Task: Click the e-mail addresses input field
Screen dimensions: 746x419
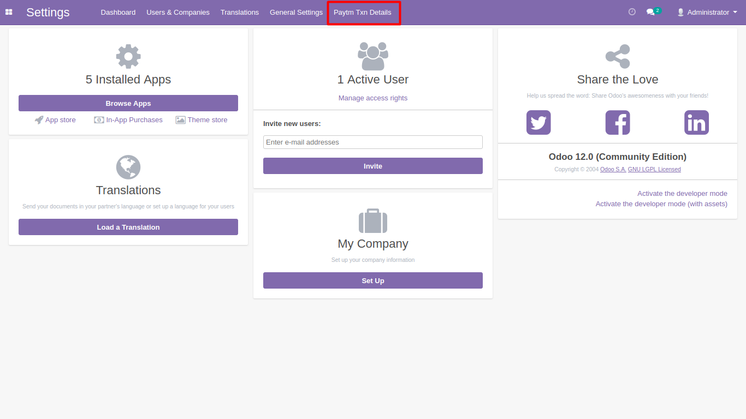Action: (x=372, y=142)
